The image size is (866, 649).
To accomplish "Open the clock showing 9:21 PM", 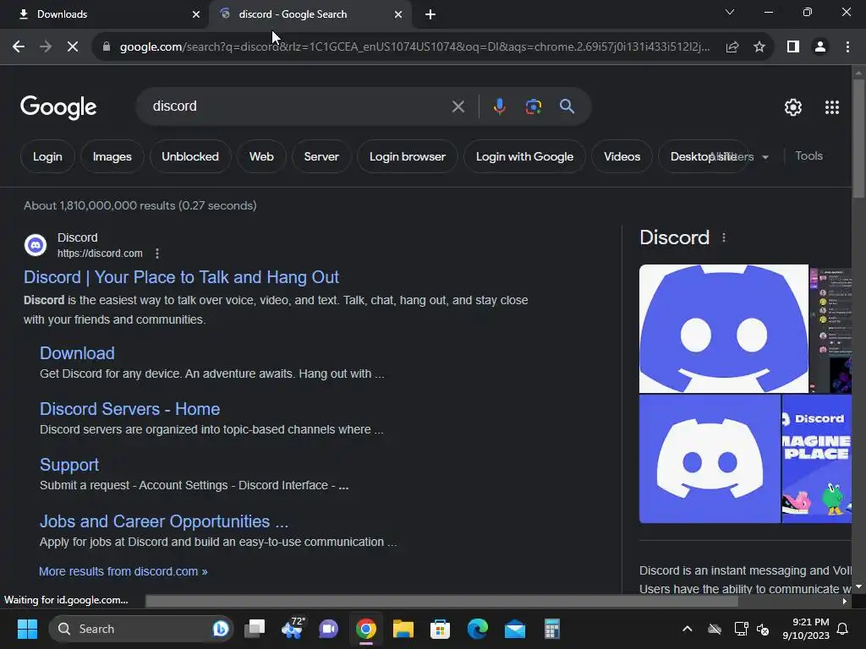I will click(x=806, y=629).
